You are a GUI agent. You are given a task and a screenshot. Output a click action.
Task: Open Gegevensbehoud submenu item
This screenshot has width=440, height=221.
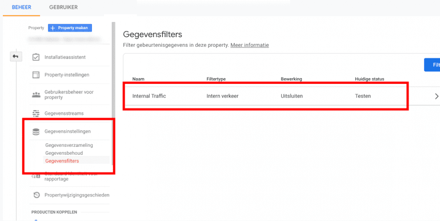(x=64, y=153)
